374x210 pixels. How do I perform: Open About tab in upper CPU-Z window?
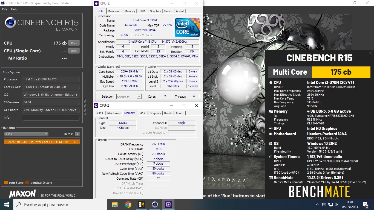coord(180,11)
